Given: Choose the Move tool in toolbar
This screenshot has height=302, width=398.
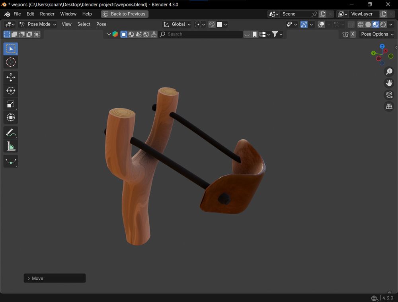Looking at the screenshot, I should [x=11, y=77].
